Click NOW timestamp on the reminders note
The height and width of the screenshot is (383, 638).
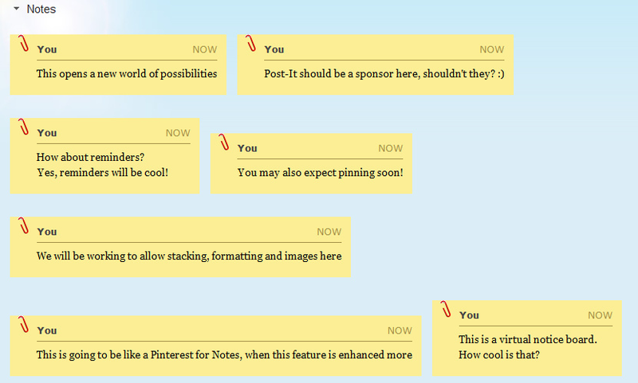point(178,133)
